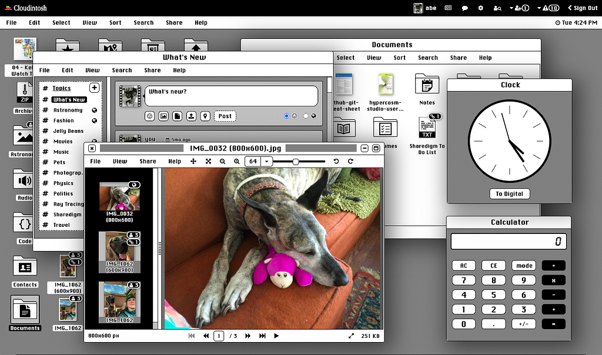Click the full screen arrows in viewer status bar
This screenshot has height=355, width=602.
point(351,336)
